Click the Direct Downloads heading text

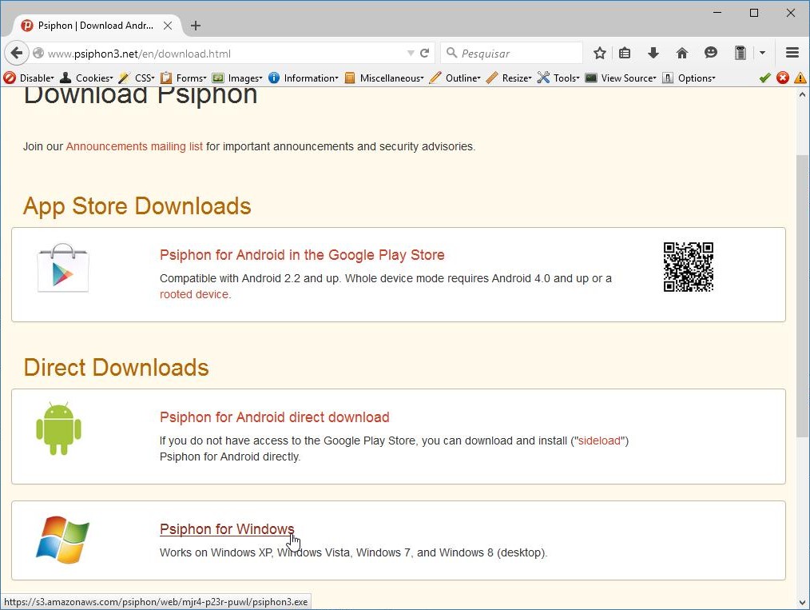(x=117, y=368)
